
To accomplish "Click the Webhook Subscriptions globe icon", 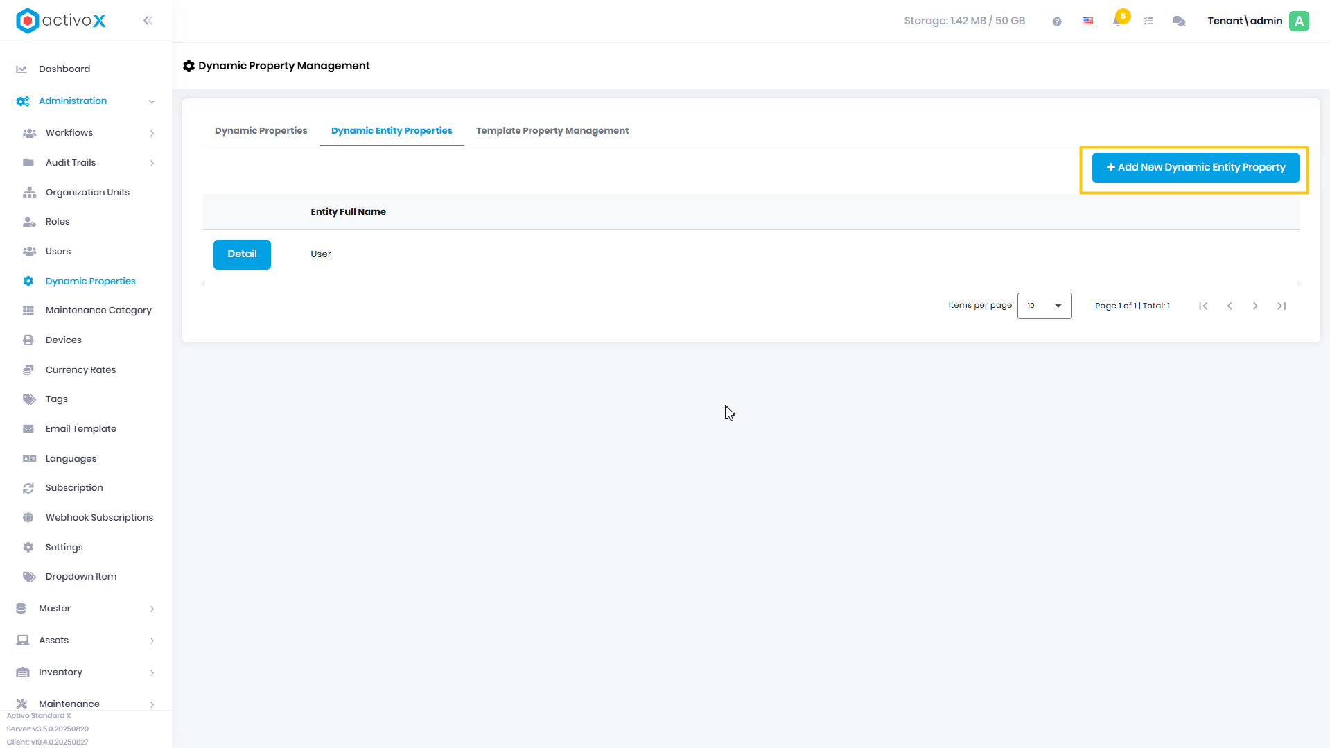I will (x=28, y=518).
